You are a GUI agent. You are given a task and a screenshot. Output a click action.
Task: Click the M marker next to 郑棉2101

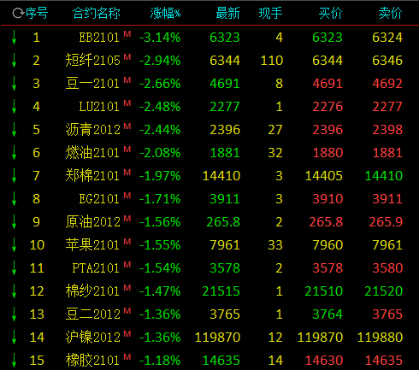click(127, 173)
